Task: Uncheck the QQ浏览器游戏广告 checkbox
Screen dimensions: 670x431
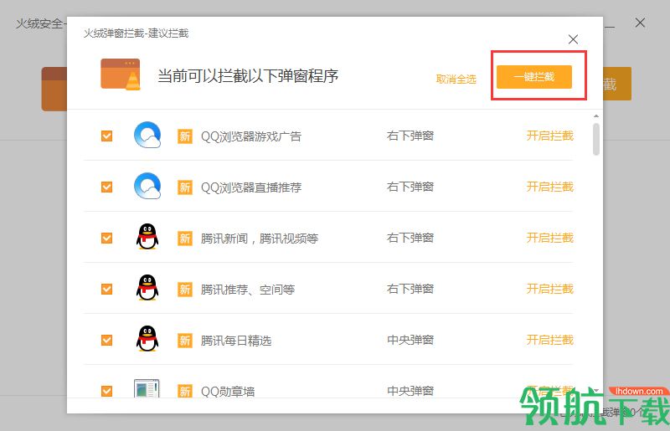Action: 107,136
